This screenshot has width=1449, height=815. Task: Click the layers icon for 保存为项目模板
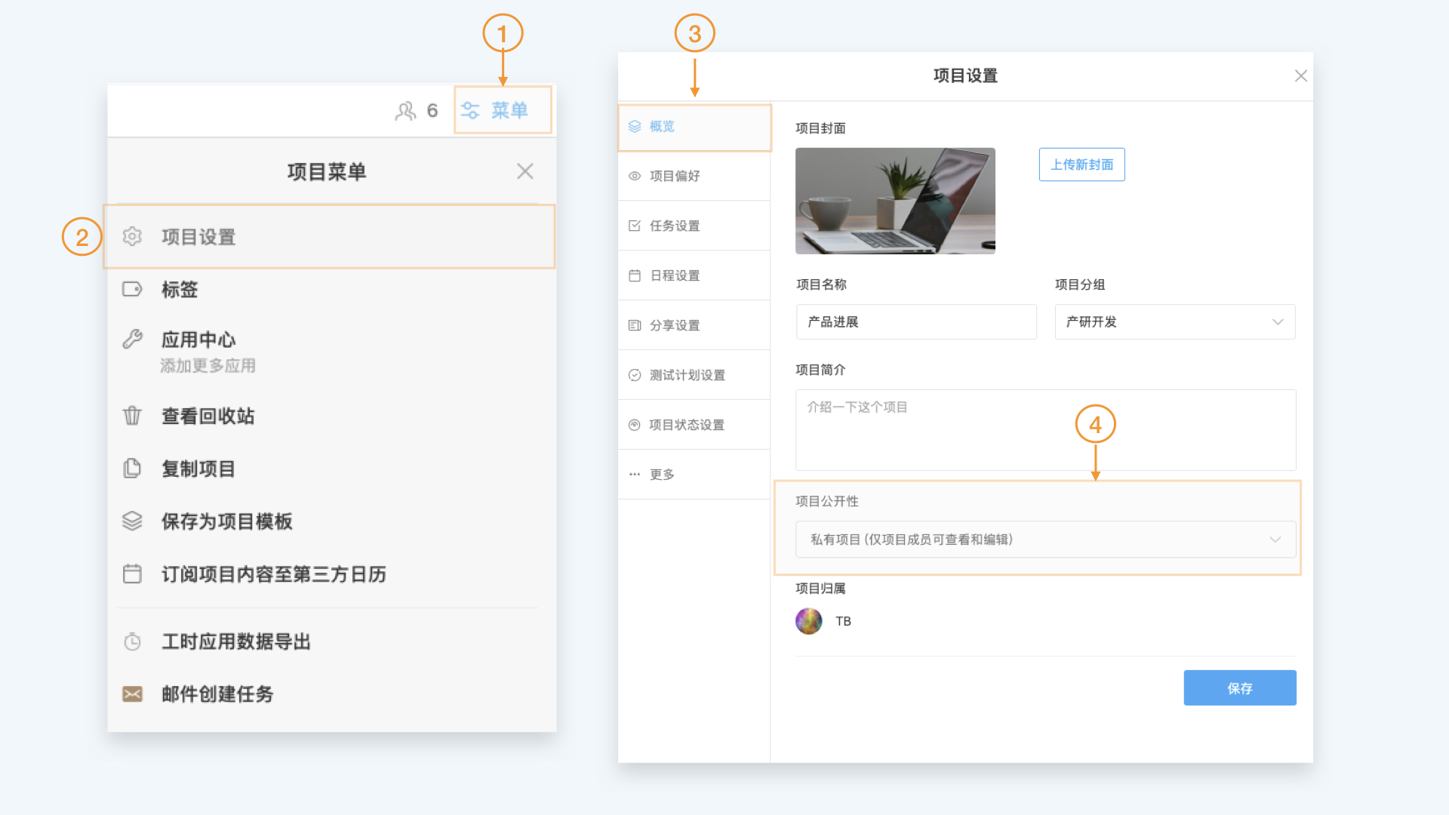(x=132, y=521)
